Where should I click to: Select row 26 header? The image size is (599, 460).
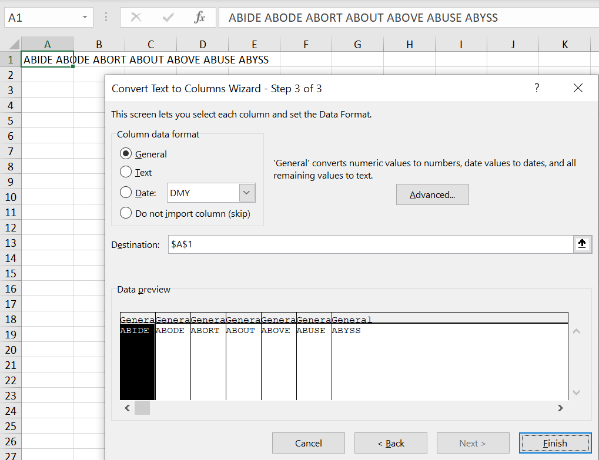[x=11, y=441]
